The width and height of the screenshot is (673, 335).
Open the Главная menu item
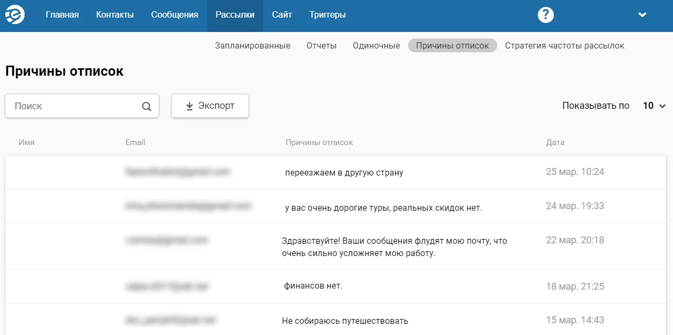[x=62, y=15]
